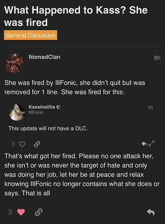Expand the quoted post with the diagonal arrows icon
This screenshot has height=224, width=165.
tap(152, 143)
